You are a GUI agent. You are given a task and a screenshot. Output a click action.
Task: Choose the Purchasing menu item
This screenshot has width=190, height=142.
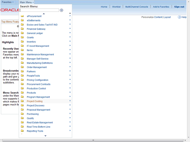33,114
